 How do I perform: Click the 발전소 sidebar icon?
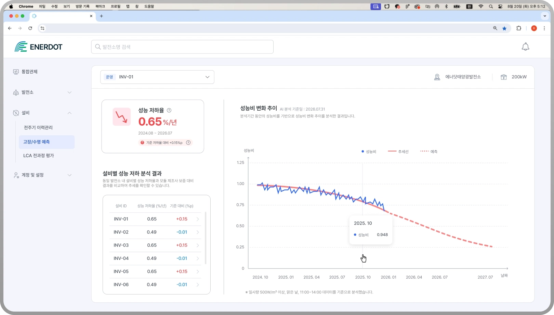pos(16,92)
